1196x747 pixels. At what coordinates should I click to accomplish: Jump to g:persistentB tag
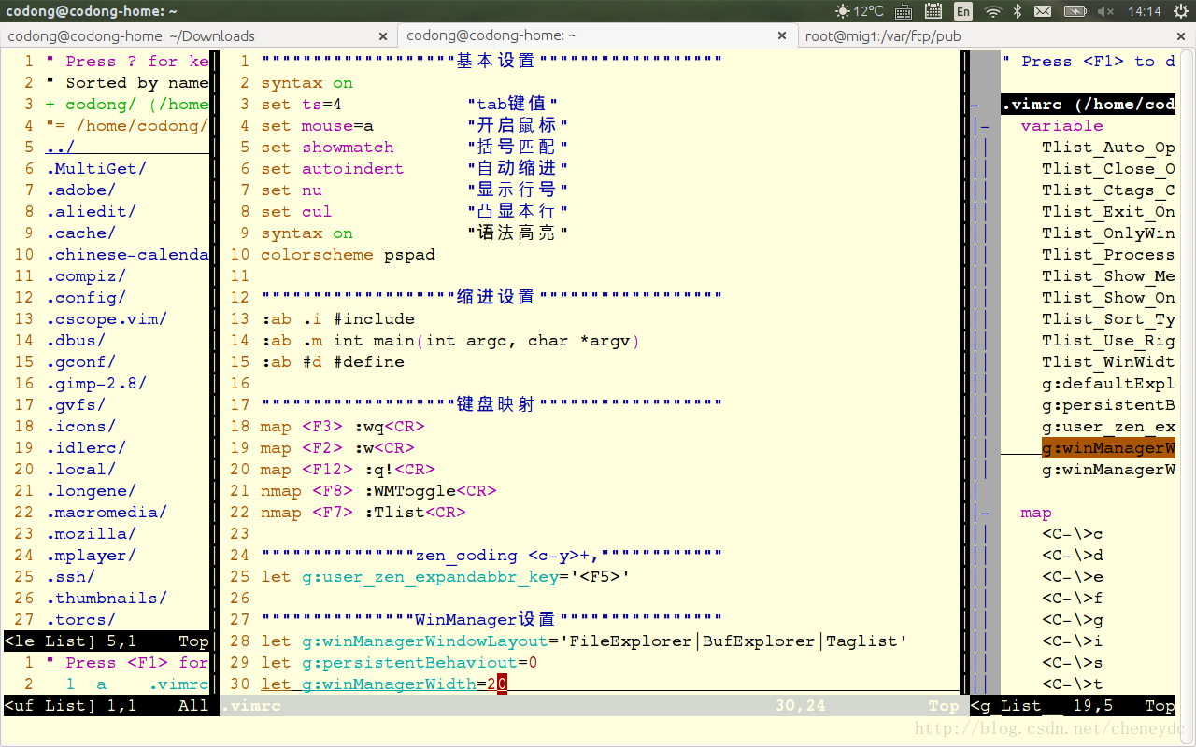[x=1108, y=405]
